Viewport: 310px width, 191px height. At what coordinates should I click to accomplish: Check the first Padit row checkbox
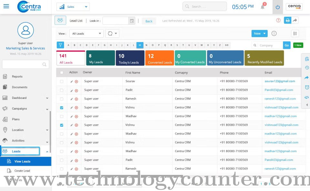click(62, 90)
